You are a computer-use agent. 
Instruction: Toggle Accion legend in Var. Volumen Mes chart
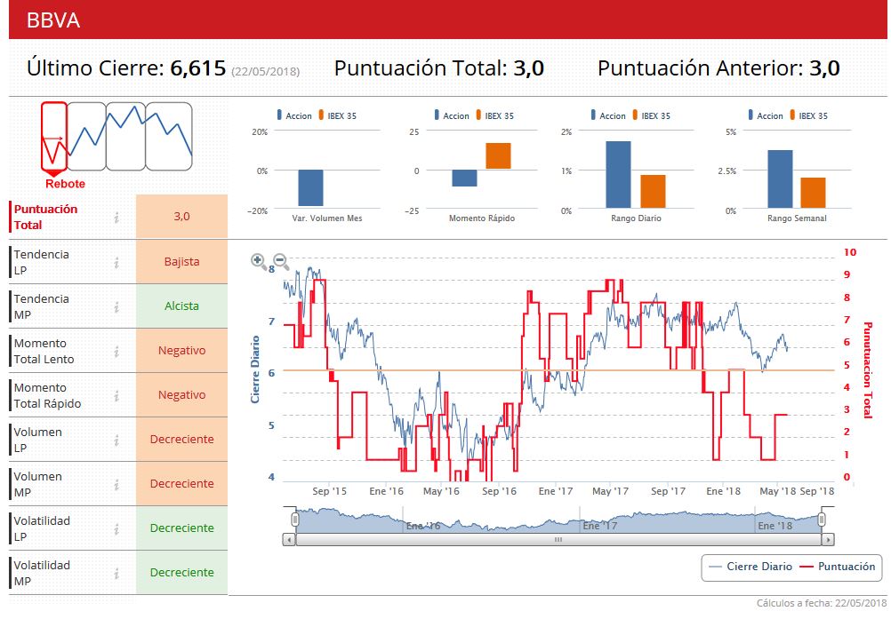[294, 115]
